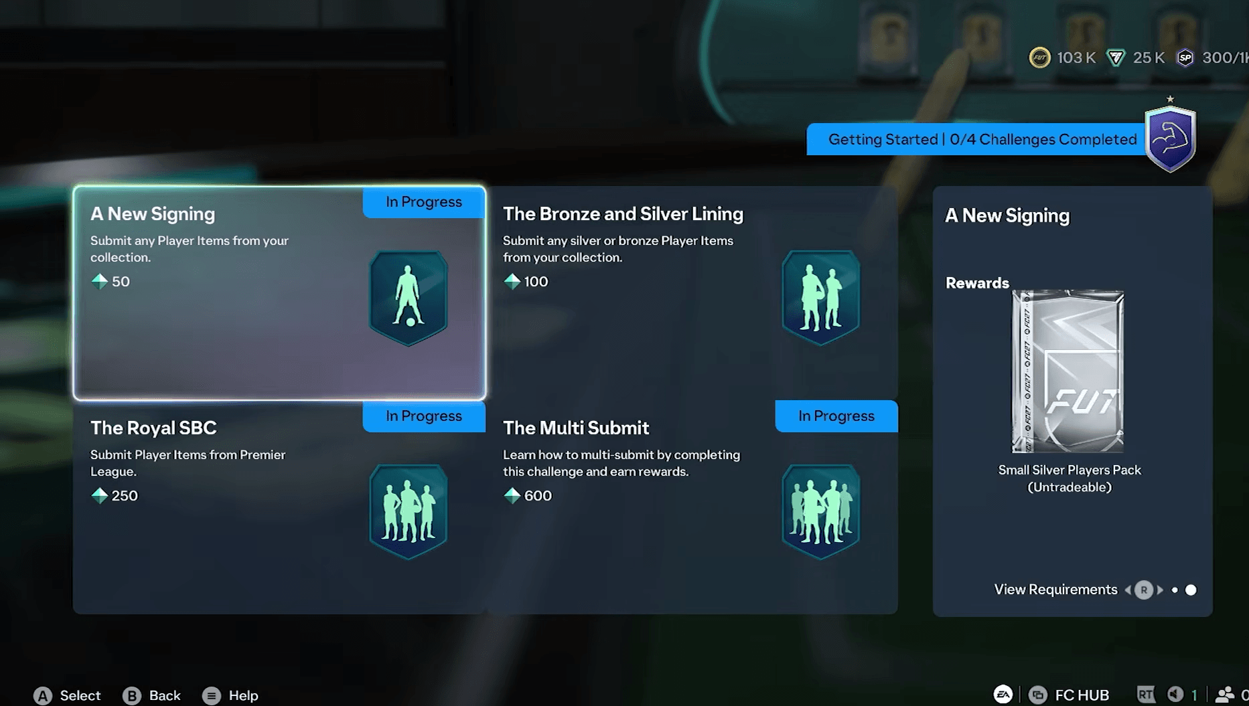The height and width of the screenshot is (706, 1249).
Task: Click the 103 K coin balance text
Action: click(1076, 58)
